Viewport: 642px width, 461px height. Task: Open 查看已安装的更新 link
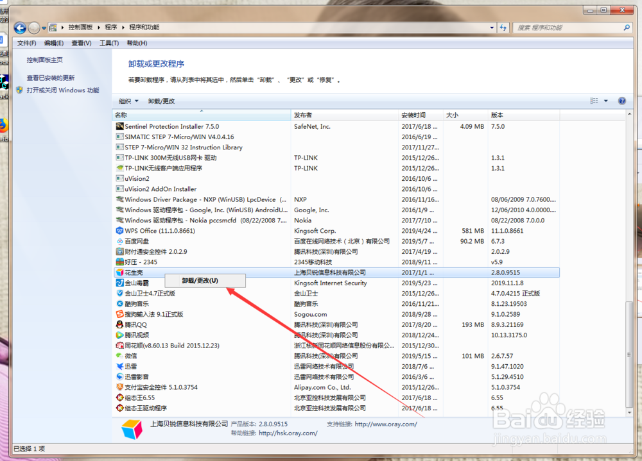point(50,78)
